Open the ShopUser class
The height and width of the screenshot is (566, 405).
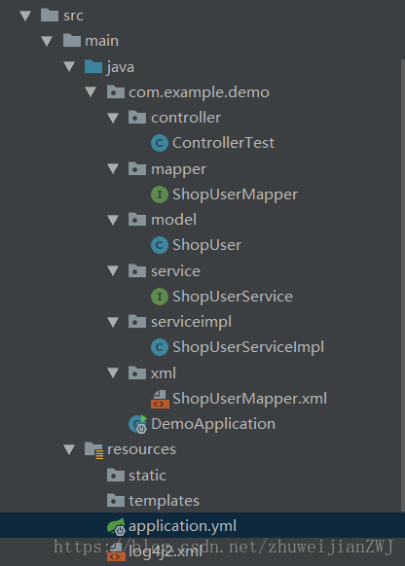(x=206, y=245)
